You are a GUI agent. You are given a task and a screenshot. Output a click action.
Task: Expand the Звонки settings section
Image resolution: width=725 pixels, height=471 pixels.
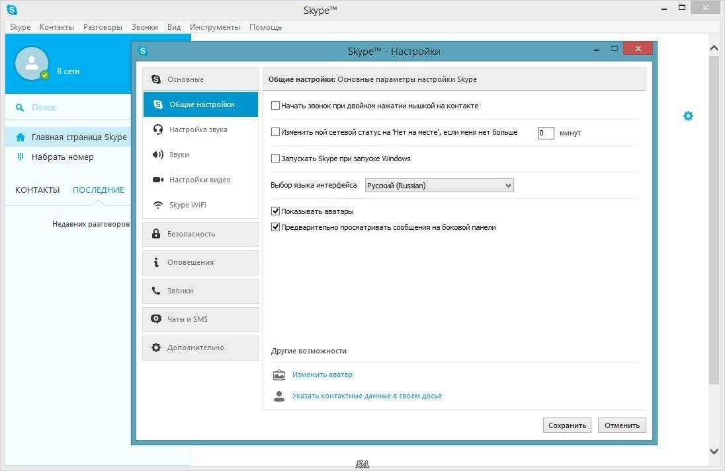click(x=200, y=291)
